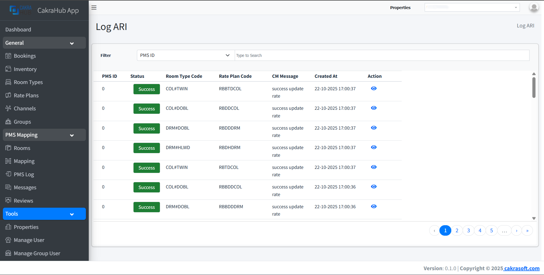544x275 pixels.
Task: Click the table vertical scrollbar thumb
Action: click(534, 88)
